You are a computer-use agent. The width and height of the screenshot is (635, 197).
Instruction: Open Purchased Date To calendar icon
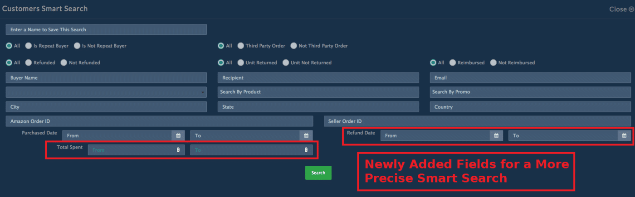pyautogui.click(x=306, y=135)
